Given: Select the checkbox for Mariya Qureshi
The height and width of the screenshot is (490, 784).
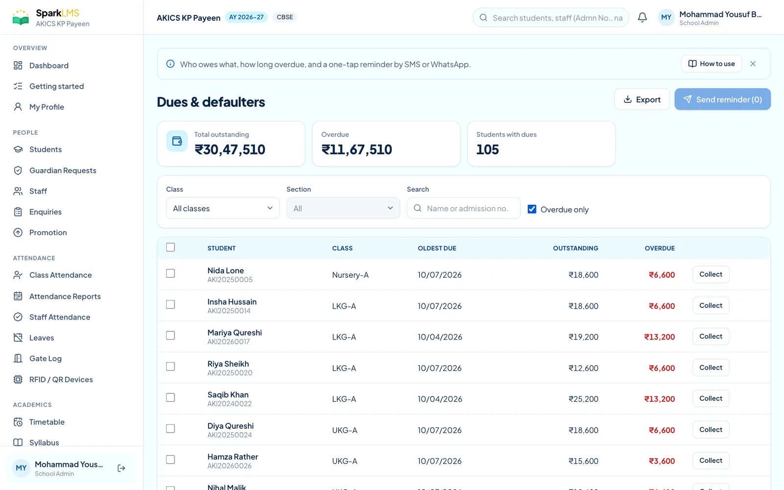Looking at the screenshot, I should tap(171, 336).
